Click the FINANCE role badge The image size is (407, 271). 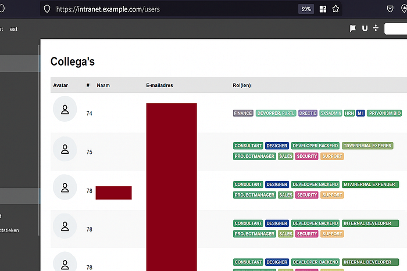[243, 113]
